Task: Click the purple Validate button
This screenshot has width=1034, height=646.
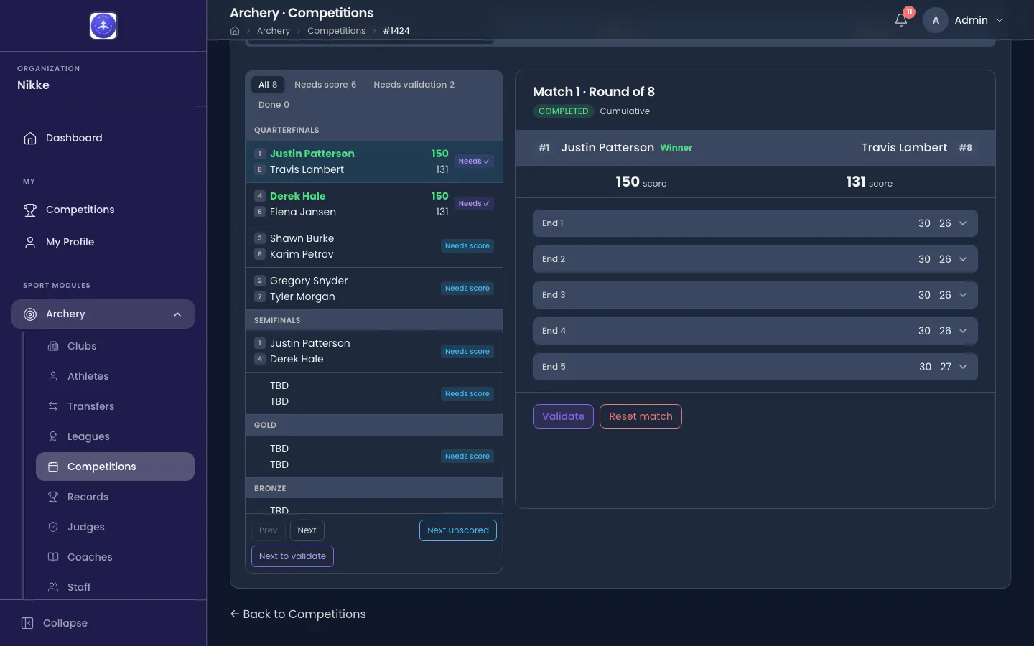Action: tap(563, 416)
